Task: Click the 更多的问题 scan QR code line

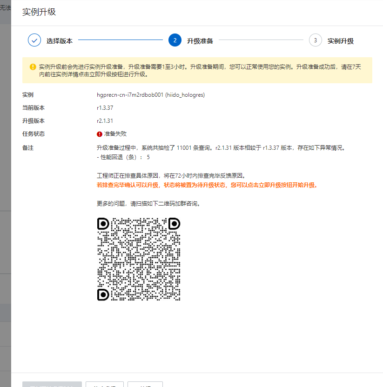Action: coord(148,204)
